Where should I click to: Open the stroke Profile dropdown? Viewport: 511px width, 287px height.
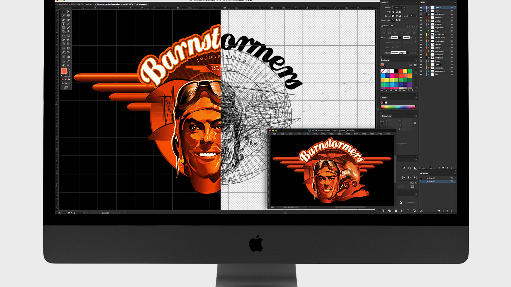407,53
